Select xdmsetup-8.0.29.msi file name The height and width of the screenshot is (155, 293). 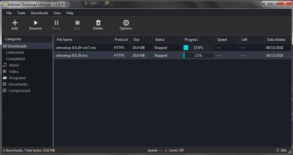point(72,56)
